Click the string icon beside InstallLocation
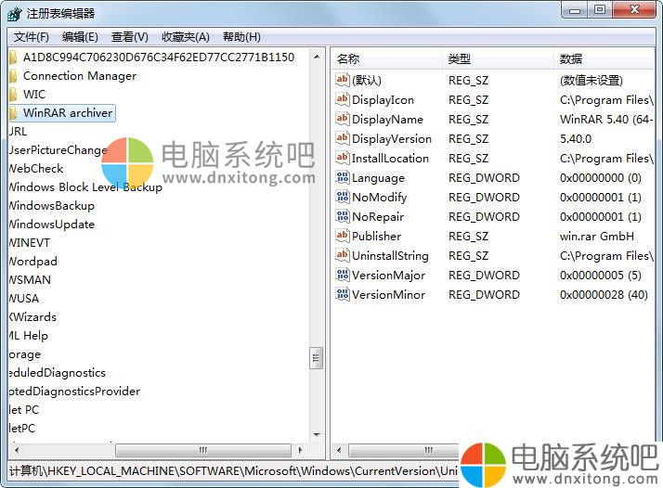The image size is (663, 488). tap(342, 158)
